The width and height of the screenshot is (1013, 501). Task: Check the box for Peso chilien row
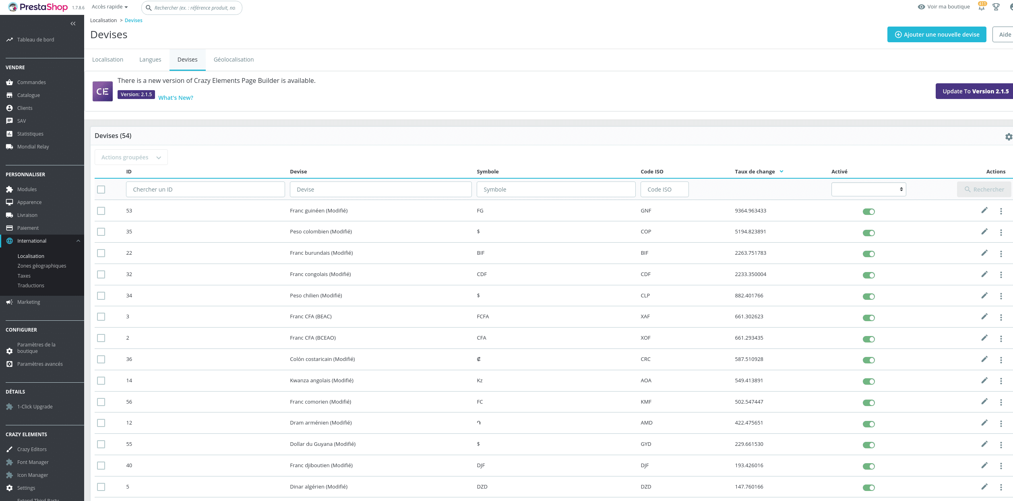pyautogui.click(x=101, y=296)
